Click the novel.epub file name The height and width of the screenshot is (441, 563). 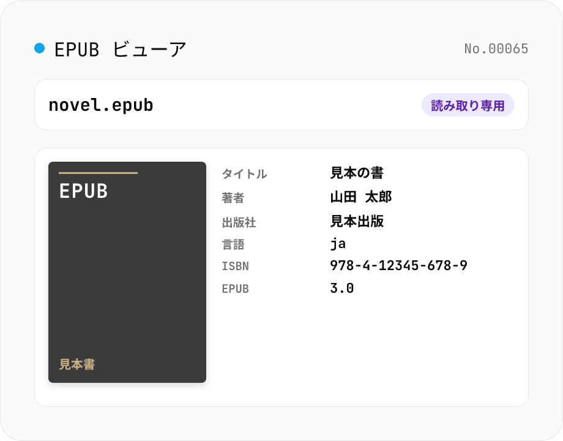coord(101,105)
